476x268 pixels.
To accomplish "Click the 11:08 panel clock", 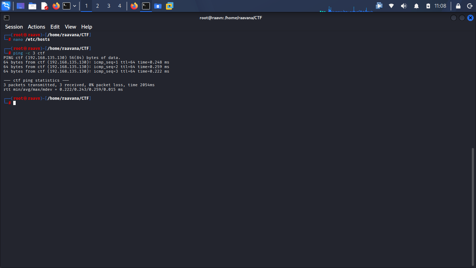I will pyautogui.click(x=440, y=6).
